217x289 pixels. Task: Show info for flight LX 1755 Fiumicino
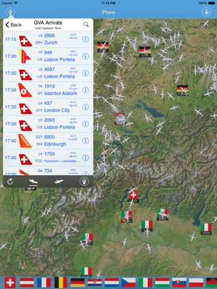86,158
